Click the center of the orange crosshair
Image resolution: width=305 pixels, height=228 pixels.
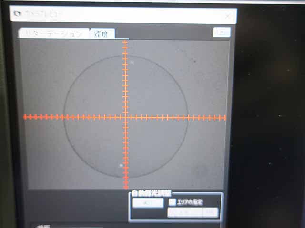tap(125, 116)
